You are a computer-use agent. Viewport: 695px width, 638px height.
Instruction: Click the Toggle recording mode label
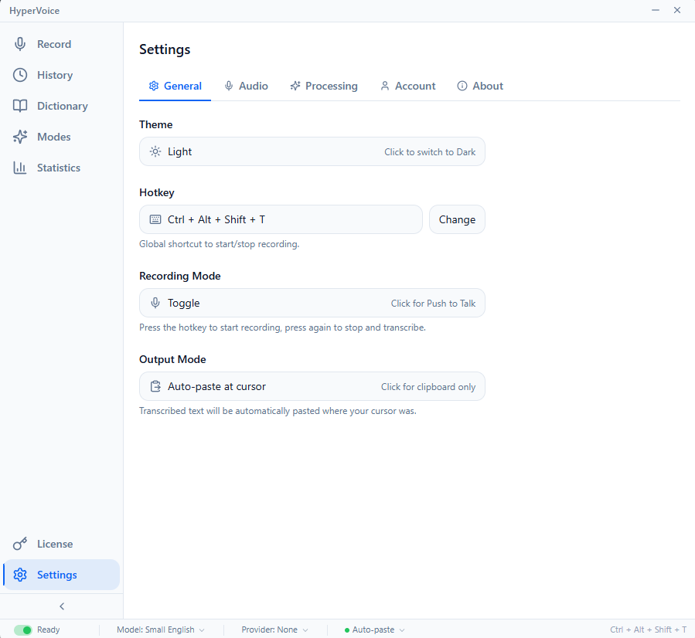[x=183, y=304]
